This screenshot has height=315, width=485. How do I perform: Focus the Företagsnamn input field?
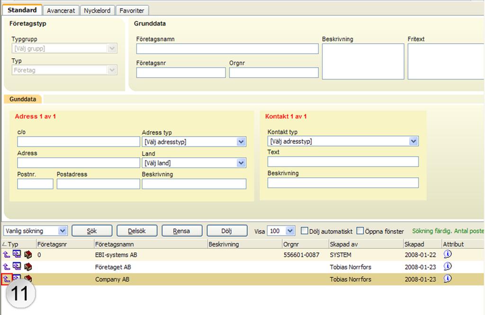pos(227,49)
